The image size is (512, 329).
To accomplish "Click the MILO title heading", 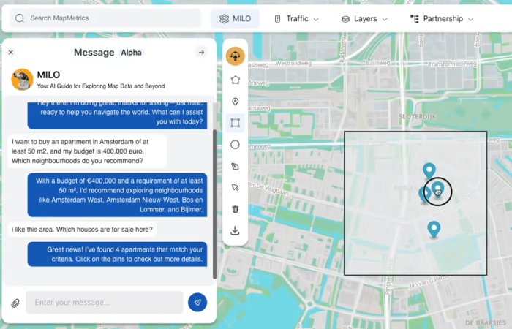I will point(49,75).
